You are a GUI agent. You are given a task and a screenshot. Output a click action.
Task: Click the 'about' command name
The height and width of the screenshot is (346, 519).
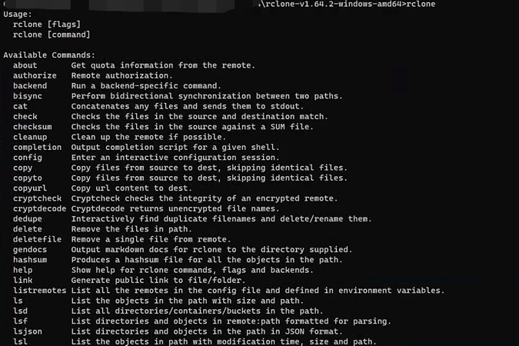pyautogui.click(x=25, y=65)
